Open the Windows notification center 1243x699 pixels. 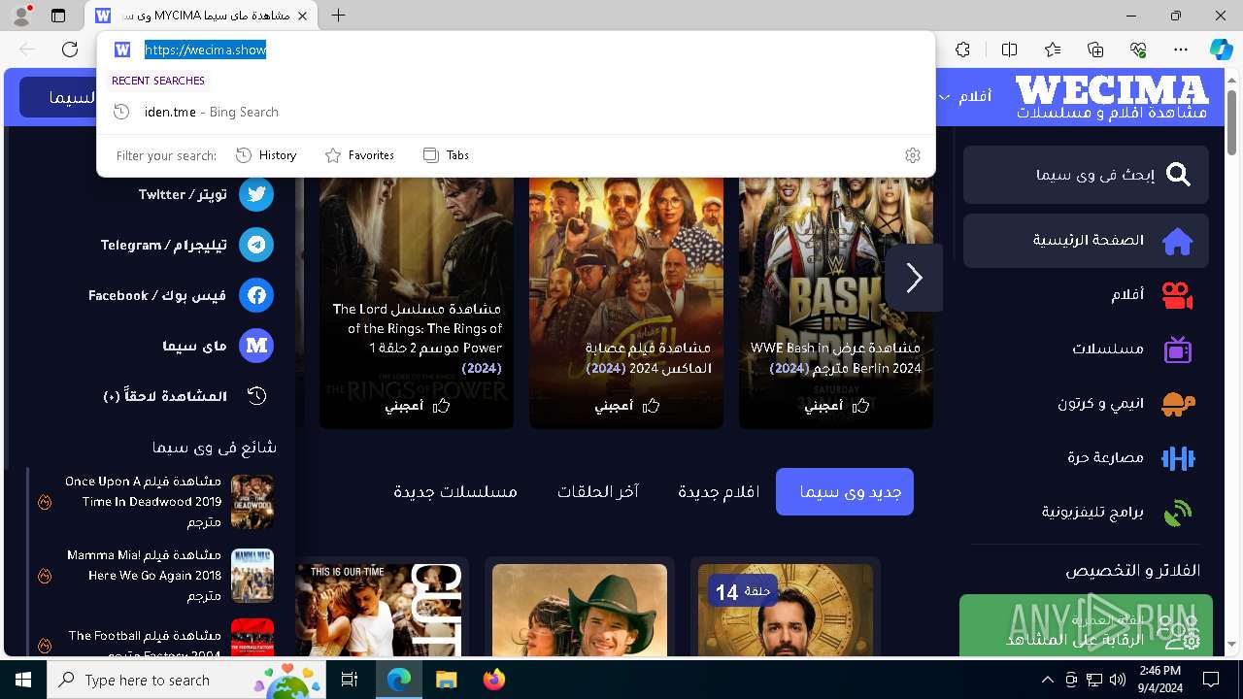pyautogui.click(x=1211, y=680)
